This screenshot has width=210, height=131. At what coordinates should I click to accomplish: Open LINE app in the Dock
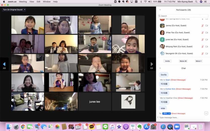(x=105, y=126)
